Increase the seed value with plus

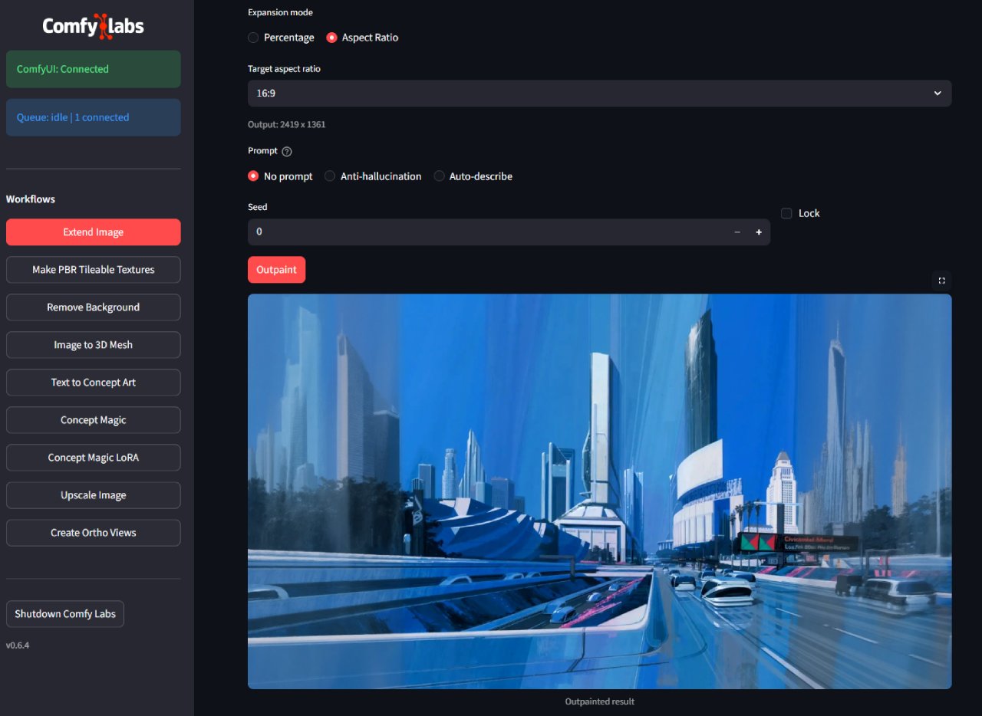(x=759, y=232)
